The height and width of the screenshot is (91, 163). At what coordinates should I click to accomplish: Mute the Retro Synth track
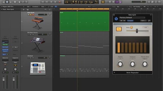point(29,15)
